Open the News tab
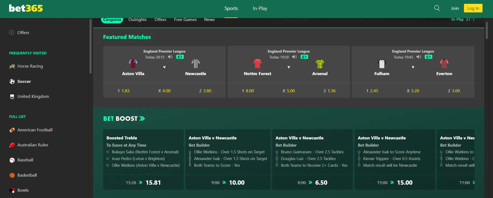 click(210, 20)
